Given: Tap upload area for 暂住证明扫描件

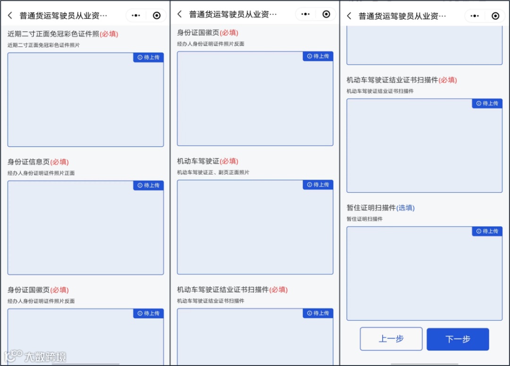Looking at the screenshot, I should point(425,274).
